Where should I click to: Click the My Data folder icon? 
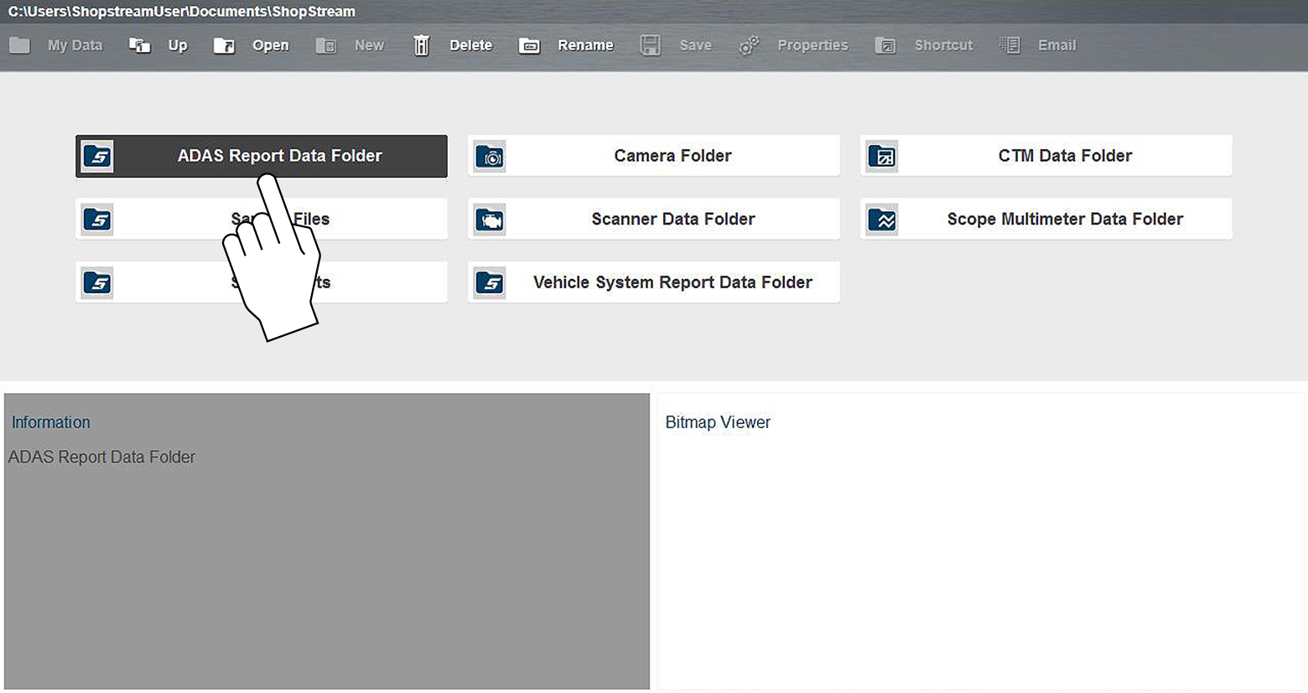20,45
